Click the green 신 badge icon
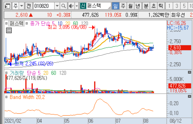193x124 pixels. pos(83,6)
